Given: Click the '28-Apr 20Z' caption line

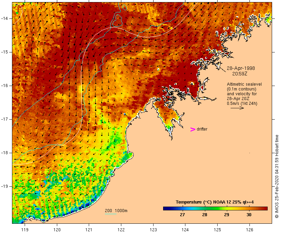Looking at the screenshot, I should tap(238, 99).
